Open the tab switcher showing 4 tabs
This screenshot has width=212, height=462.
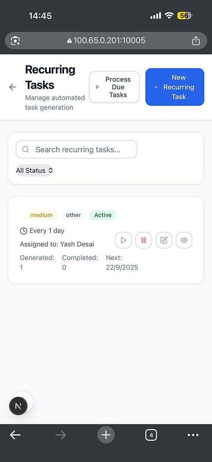(x=151, y=435)
